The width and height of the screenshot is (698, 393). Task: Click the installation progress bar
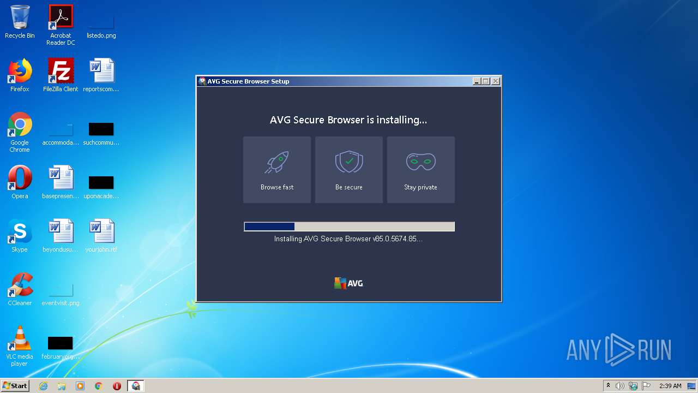349,227
